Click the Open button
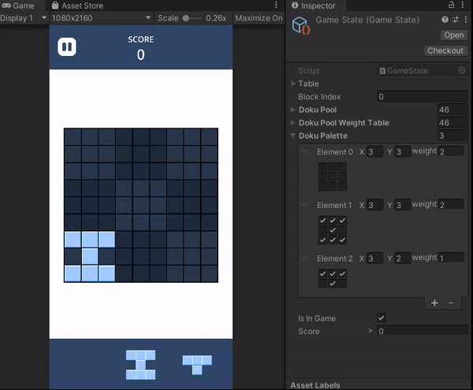Image resolution: width=473 pixels, height=390 pixels. (x=454, y=35)
